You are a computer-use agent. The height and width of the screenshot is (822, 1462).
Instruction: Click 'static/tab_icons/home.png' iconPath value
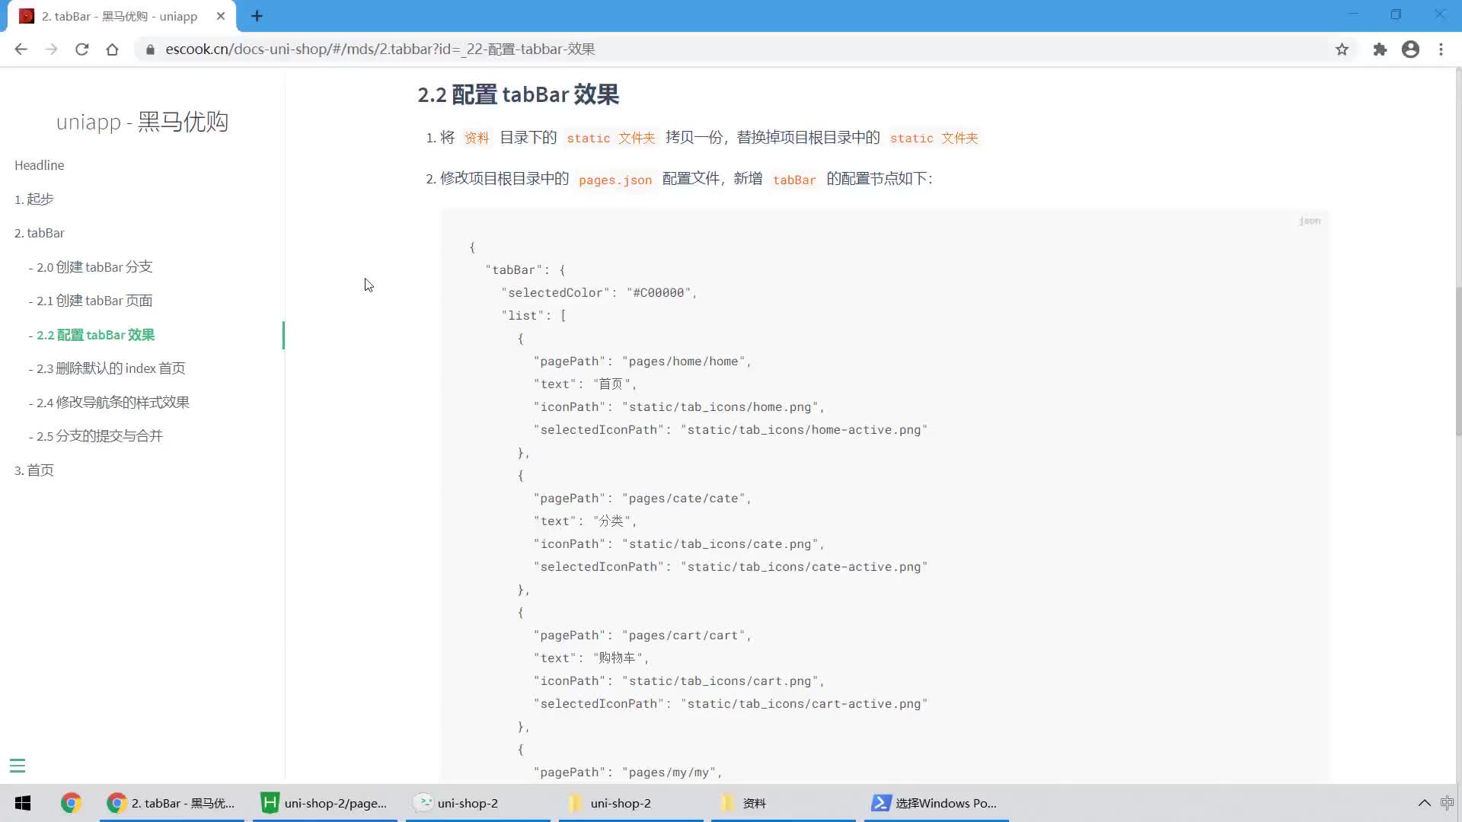tap(720, 407)
